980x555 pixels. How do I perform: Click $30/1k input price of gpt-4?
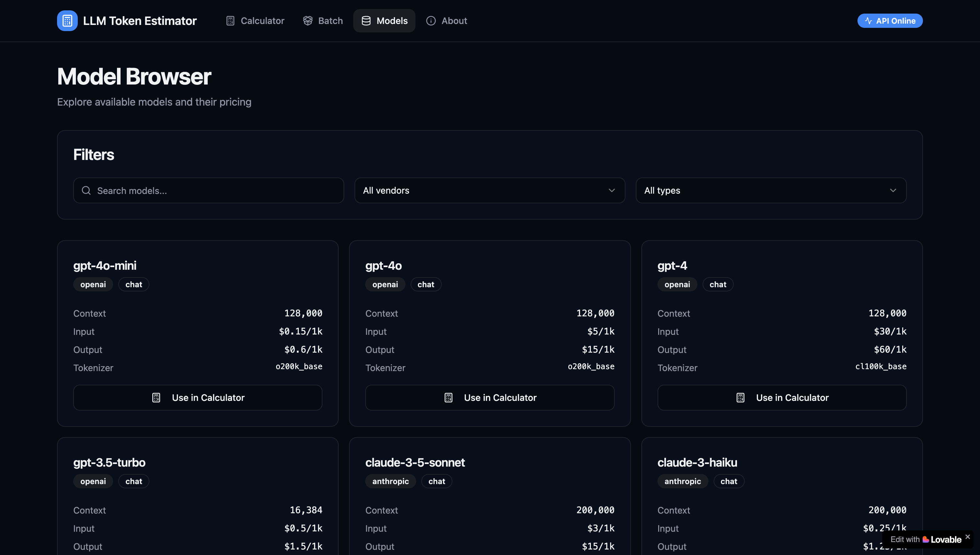[x=890, y=331]
